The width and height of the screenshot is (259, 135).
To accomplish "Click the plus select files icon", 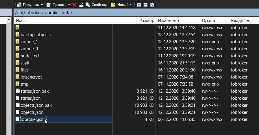I will point(139,5).
